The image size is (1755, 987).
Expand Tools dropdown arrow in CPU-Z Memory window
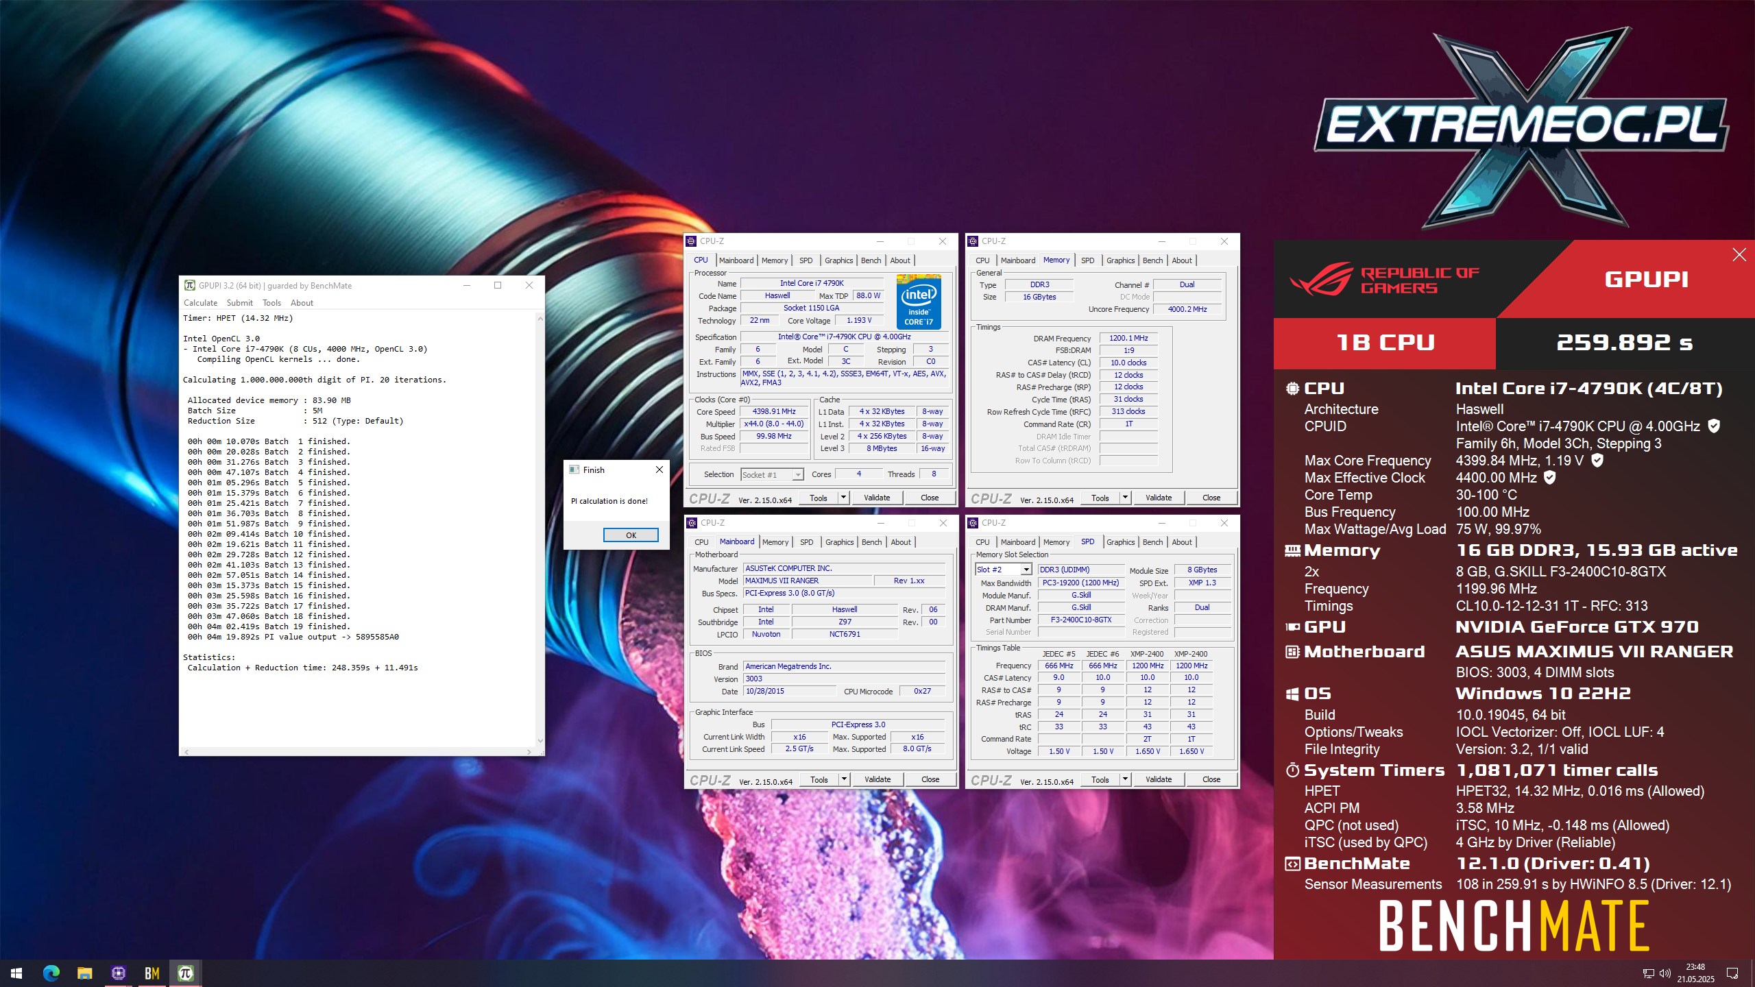click(x=1126, y=498)
